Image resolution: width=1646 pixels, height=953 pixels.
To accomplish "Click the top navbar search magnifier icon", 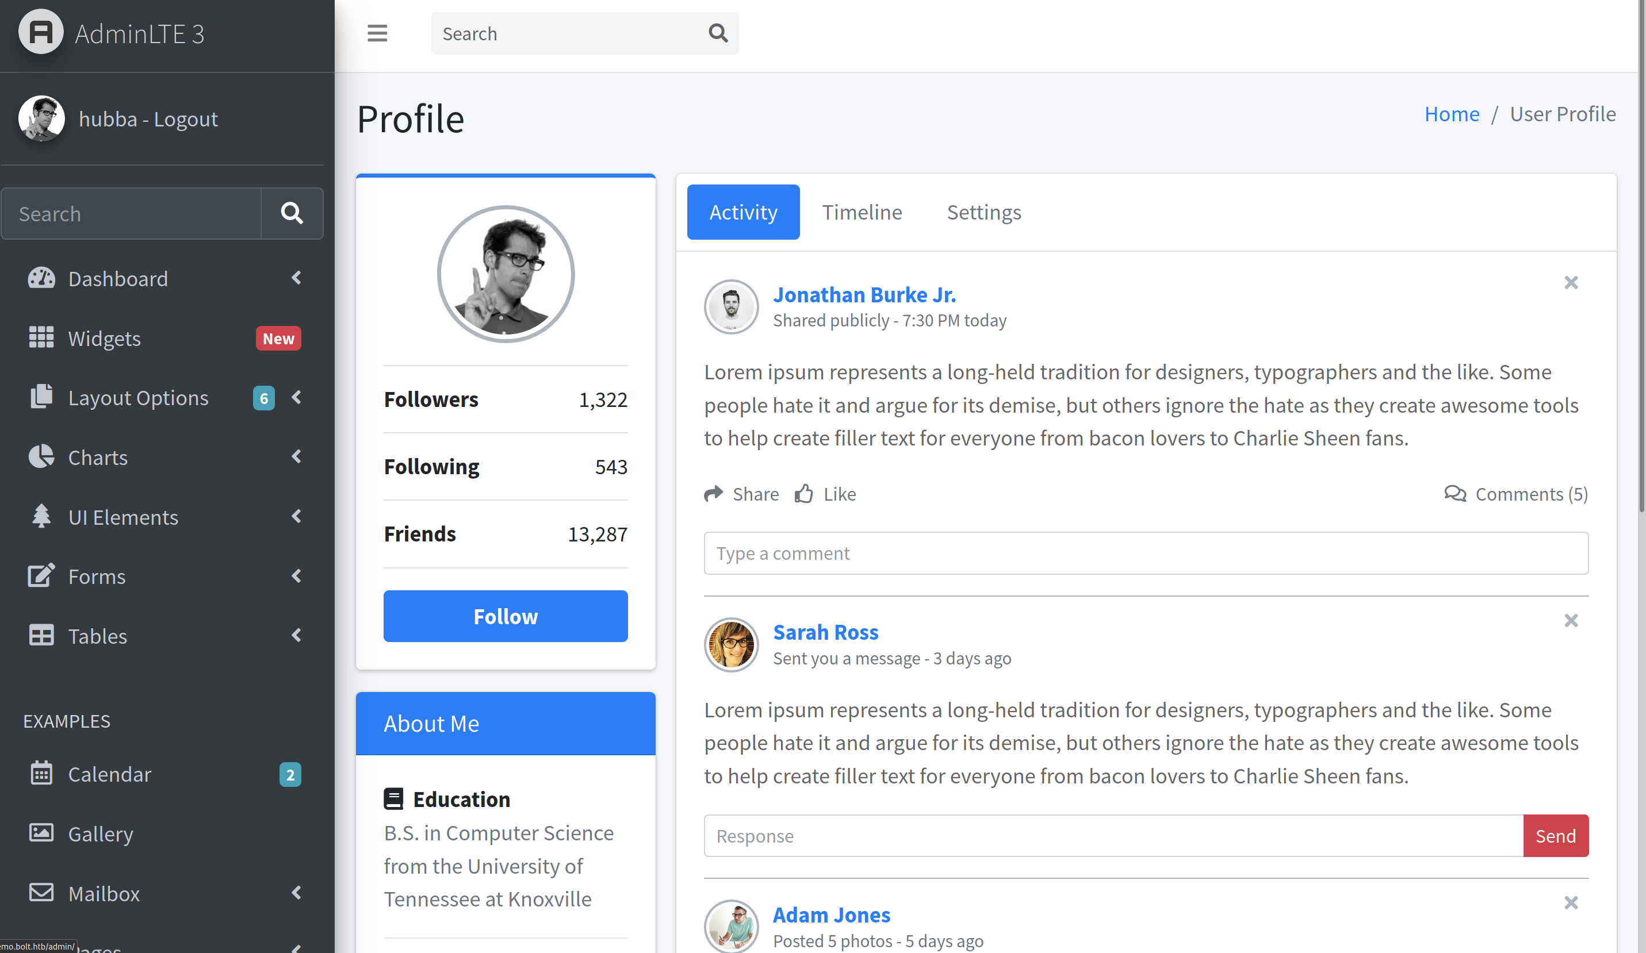I will click(x=718, y=33).
